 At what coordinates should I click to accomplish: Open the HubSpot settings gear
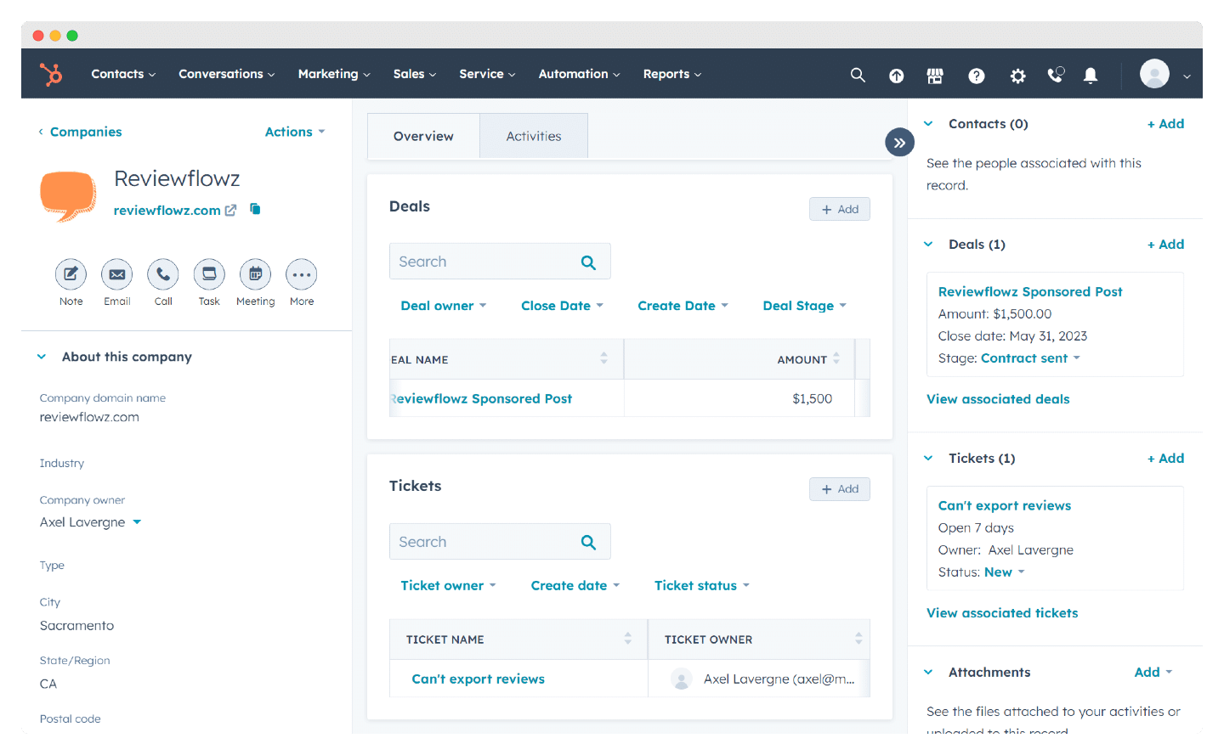(1017, 76)
